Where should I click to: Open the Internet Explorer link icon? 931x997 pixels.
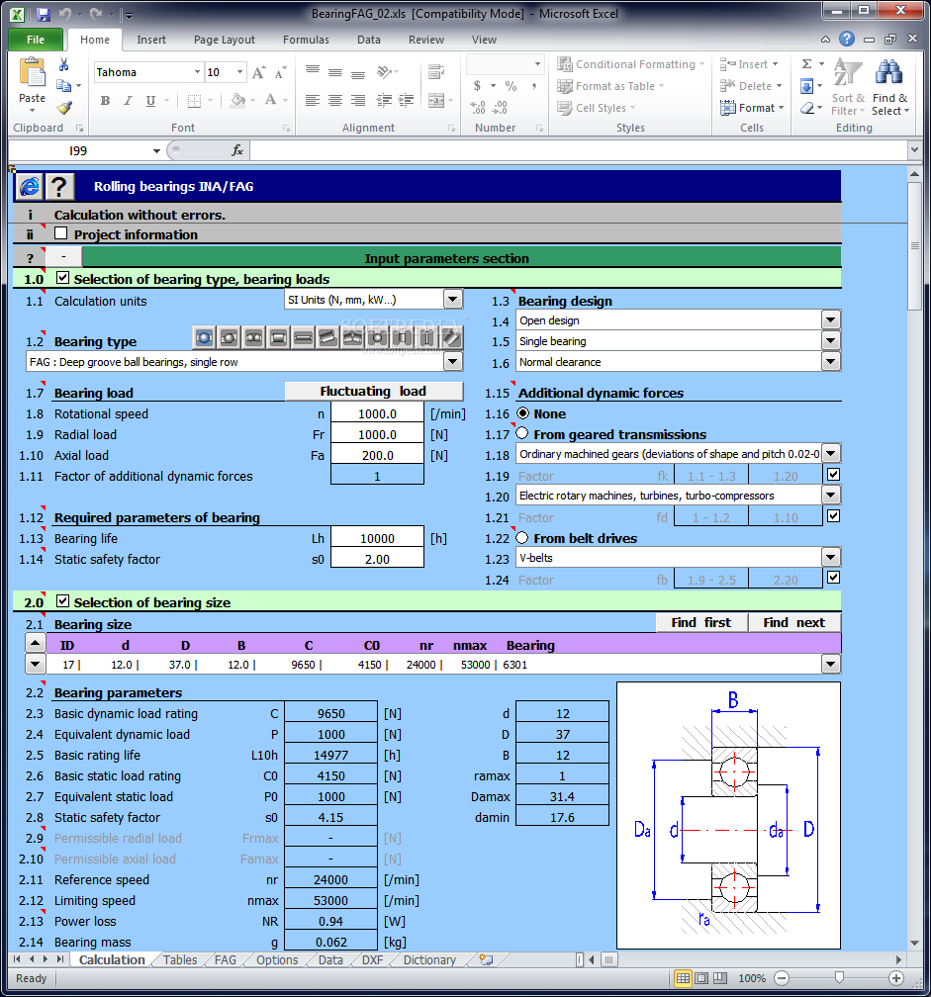pos(30,187)
